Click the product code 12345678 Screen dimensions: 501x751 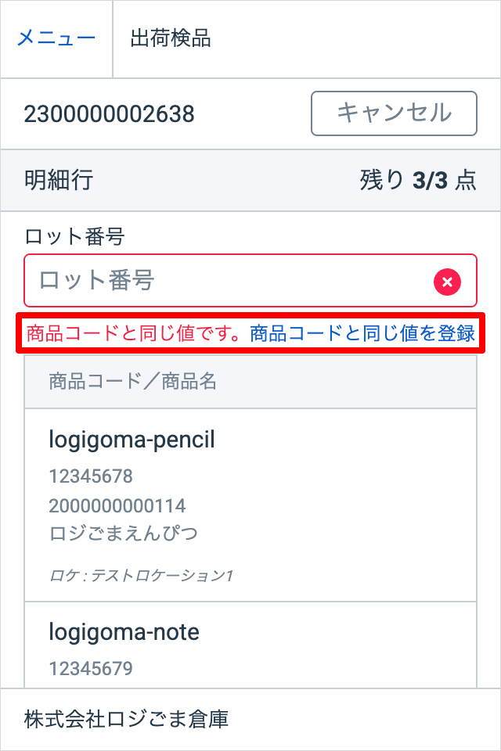[91, 476]
